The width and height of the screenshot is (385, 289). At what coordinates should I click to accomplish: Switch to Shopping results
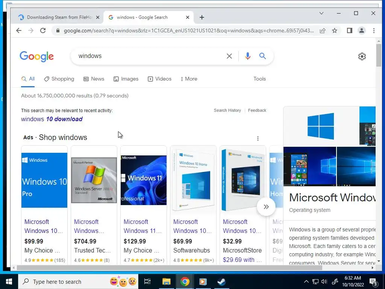coord(59,79)
